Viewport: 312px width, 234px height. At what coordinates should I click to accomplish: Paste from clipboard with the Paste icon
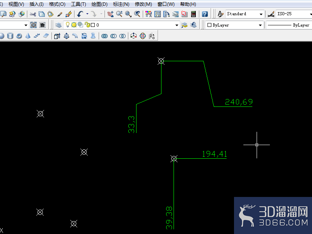click(51, 14)
